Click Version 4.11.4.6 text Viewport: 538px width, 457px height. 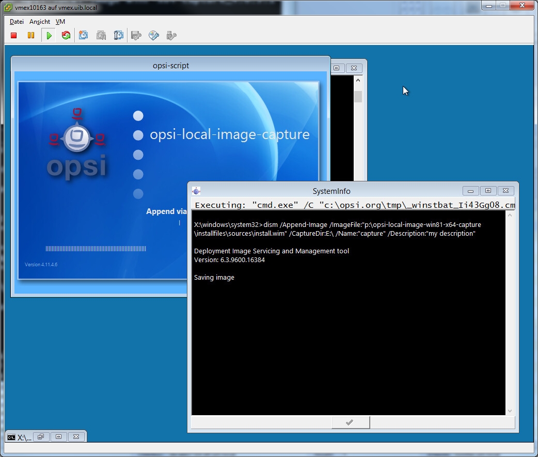click(x=41, y=265)
